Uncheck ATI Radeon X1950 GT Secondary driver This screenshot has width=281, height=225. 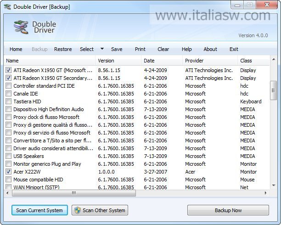click(x=8, y=78)
